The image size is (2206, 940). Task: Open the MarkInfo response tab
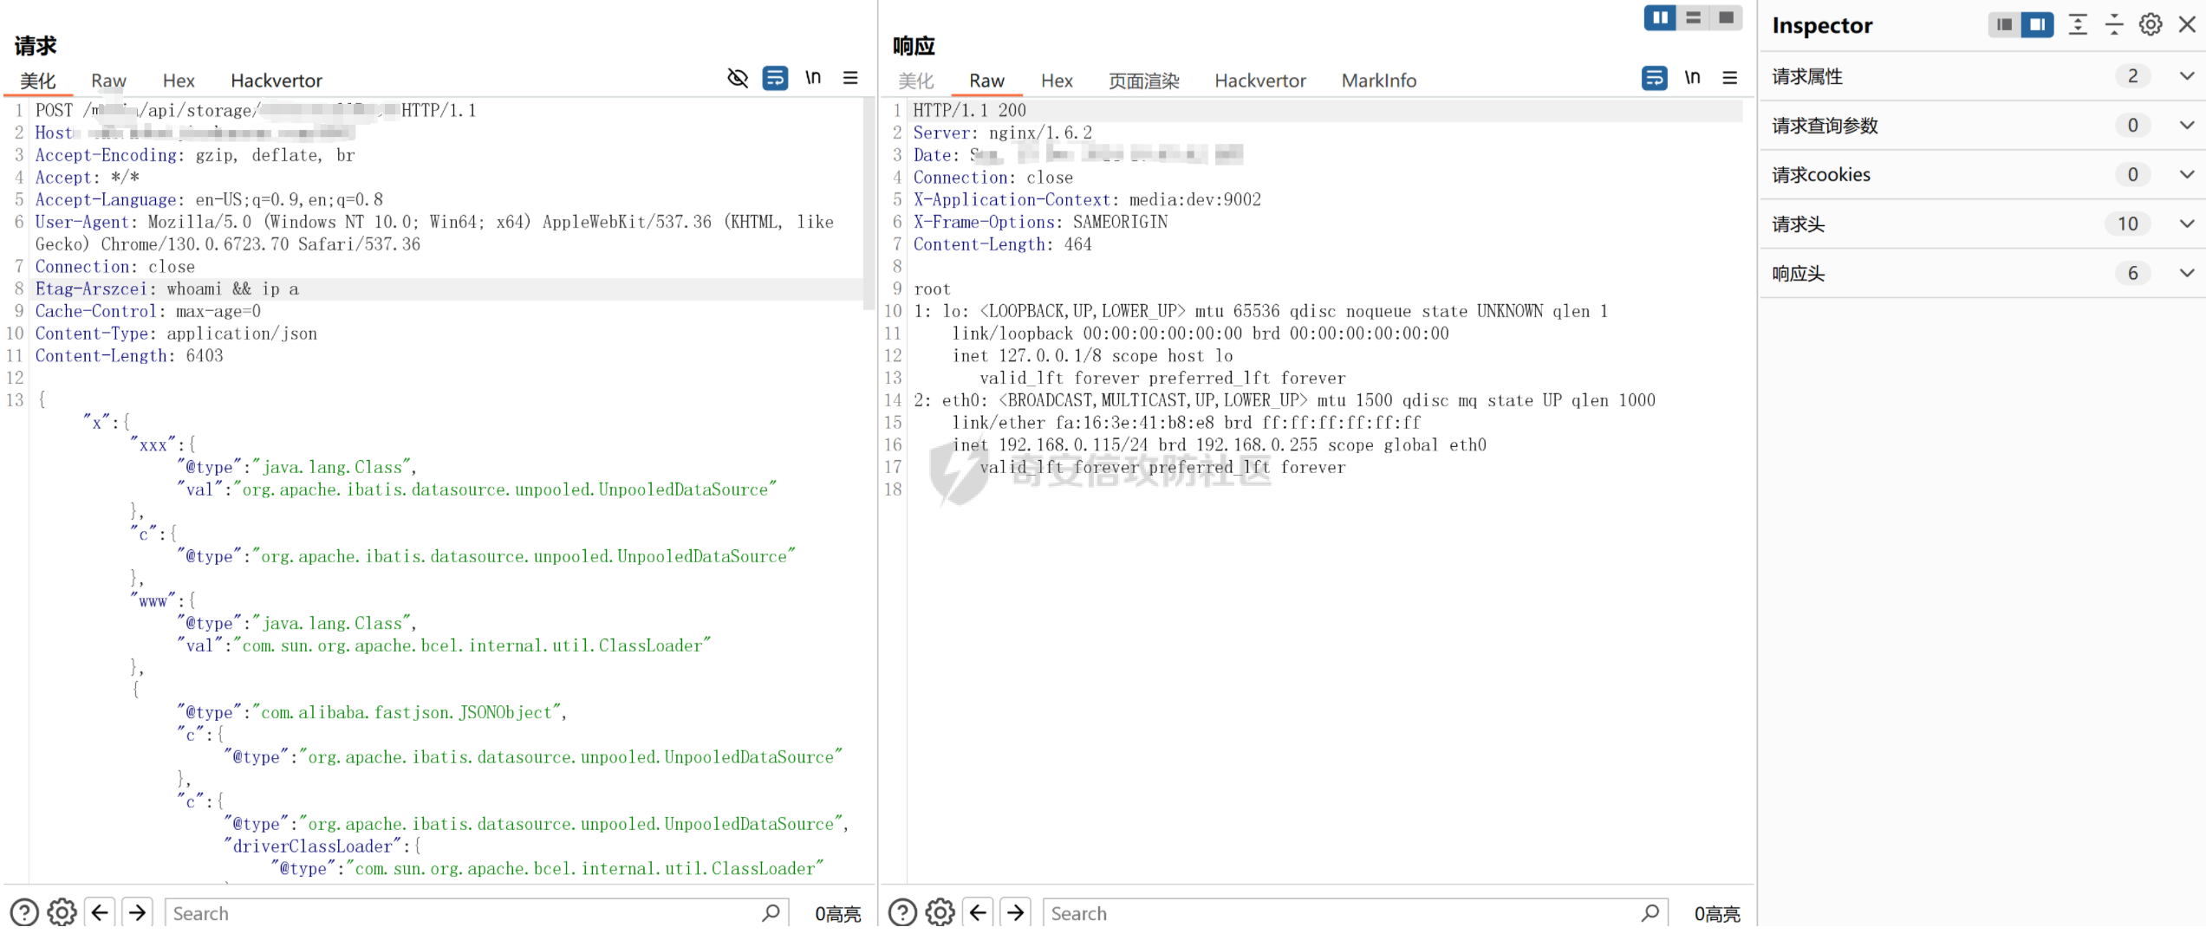point(1378,81)
